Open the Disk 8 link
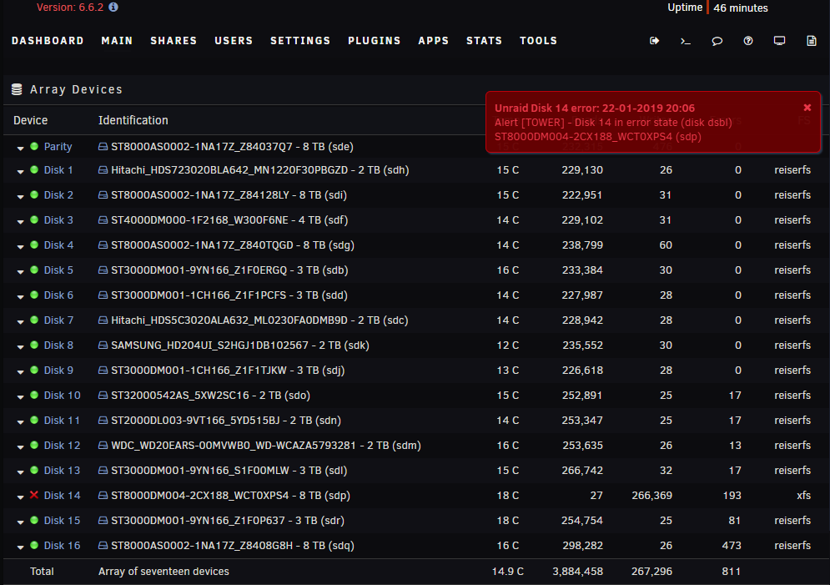The width and height of the screenshot is (830, 585). pos(58,345)
